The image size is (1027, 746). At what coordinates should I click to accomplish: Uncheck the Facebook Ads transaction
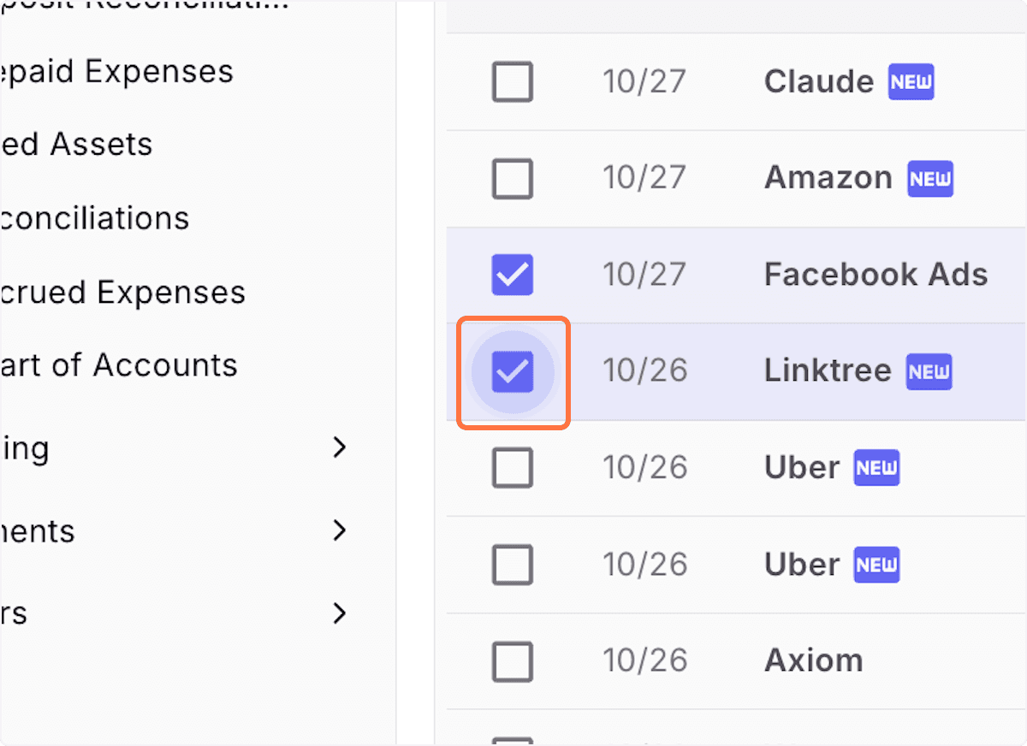tap(512, 275)
